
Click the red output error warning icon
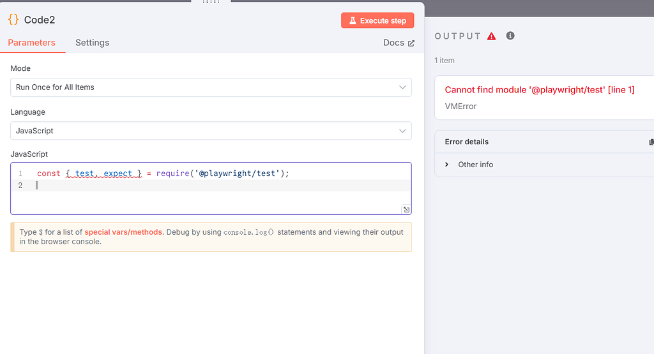pos(491,36)
